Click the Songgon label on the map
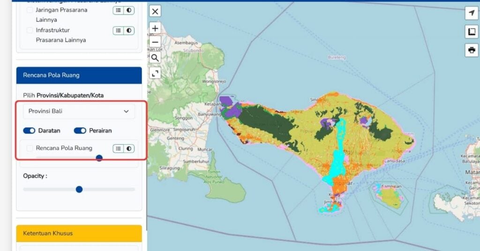This screenshot has height=251, width=480. point(184,118)
